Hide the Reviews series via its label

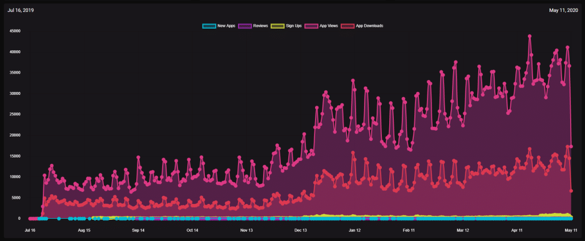tap(260, 26)
